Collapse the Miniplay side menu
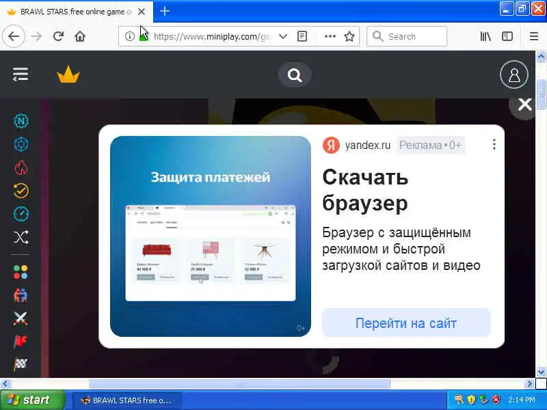 tap(21, 74)
